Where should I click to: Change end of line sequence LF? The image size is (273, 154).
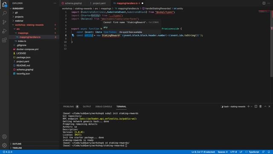pyautogui.click(x=241, y=152)
